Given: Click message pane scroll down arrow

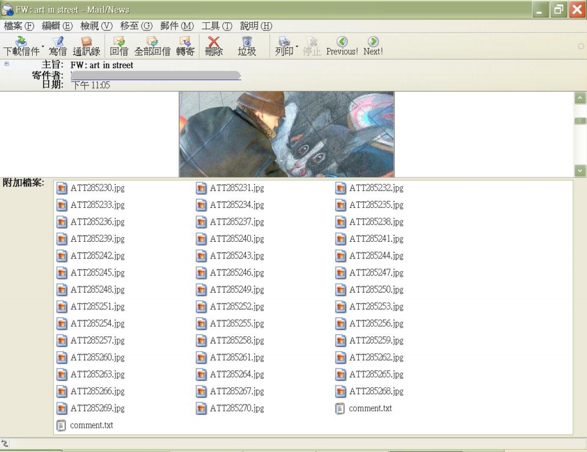Looking at the screenshot, I should pyautogui.click(x=580, y=171).
